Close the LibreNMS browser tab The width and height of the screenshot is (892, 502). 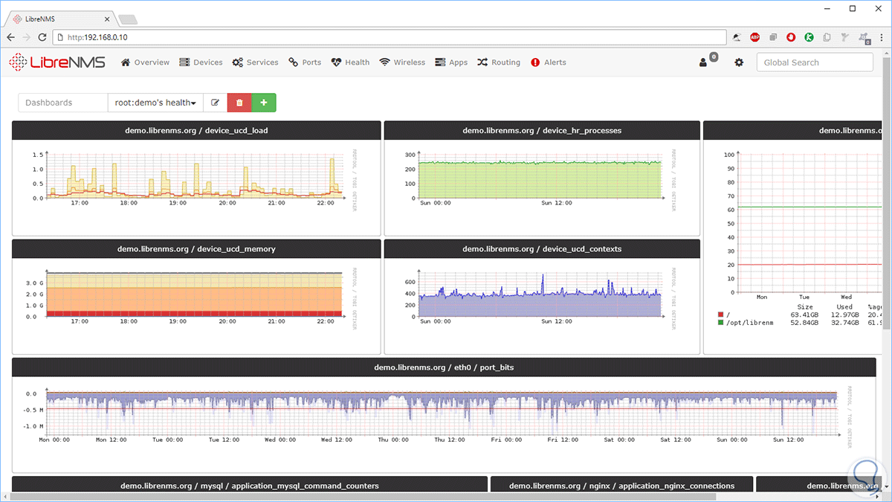pyautogui.click(x=108, y=19)
